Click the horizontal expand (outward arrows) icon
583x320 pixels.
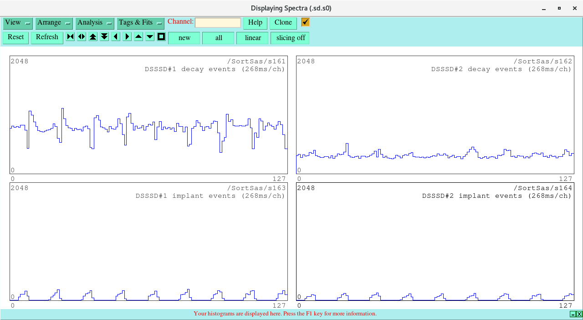tap(82, 37)
